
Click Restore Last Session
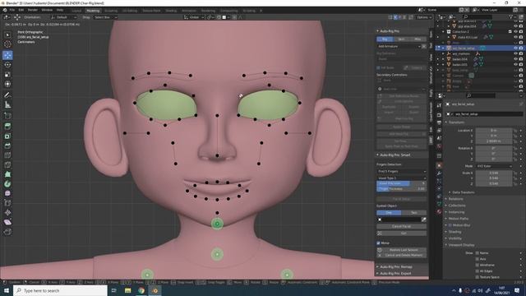pos(402,250)
